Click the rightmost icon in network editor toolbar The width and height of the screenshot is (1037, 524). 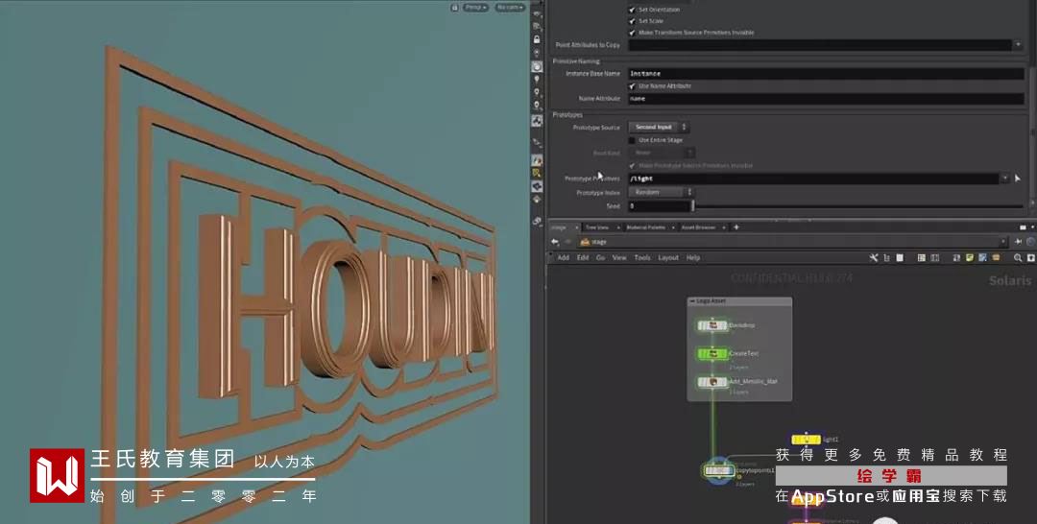[x=1030, y=258]
